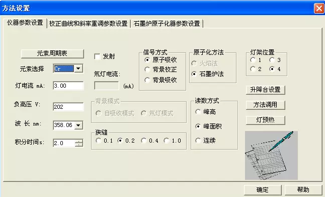Enable the 发射 checkbox
Screen dimensions: 325x197
pos(97,56)
